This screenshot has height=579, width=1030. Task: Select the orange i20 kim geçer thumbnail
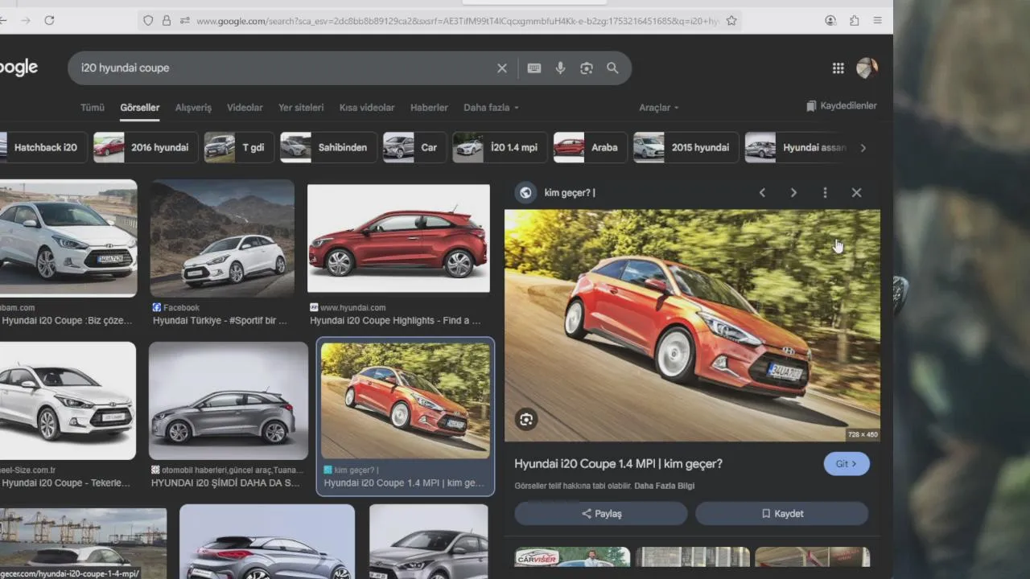[x=406, y=401]
